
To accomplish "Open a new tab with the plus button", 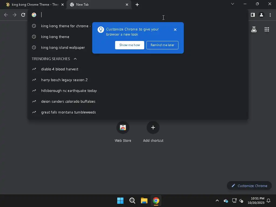I will click(137, 5).
